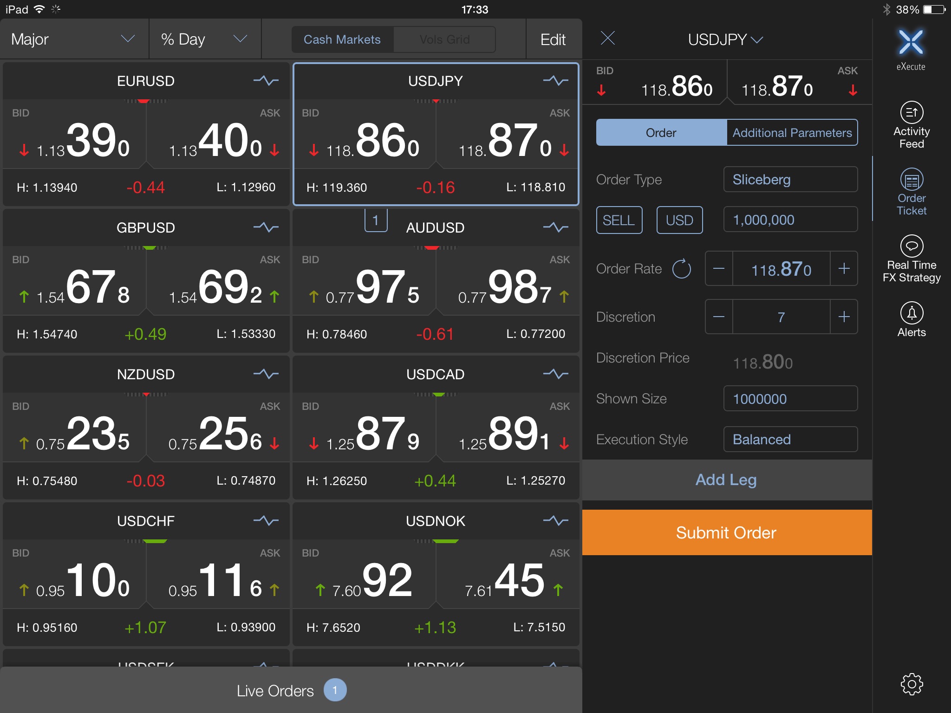The width and height of the screenshot is (951, 713).
Task: Open the Activity Feed panel
Action: pyautogui.click(x=911, y=124)
